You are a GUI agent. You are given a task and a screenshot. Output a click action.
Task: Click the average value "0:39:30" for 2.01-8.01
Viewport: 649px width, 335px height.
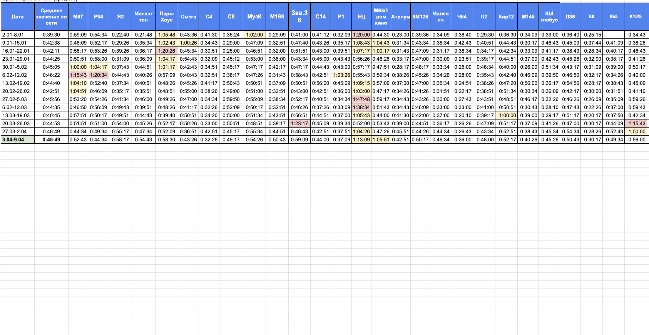tap(51, 35)
